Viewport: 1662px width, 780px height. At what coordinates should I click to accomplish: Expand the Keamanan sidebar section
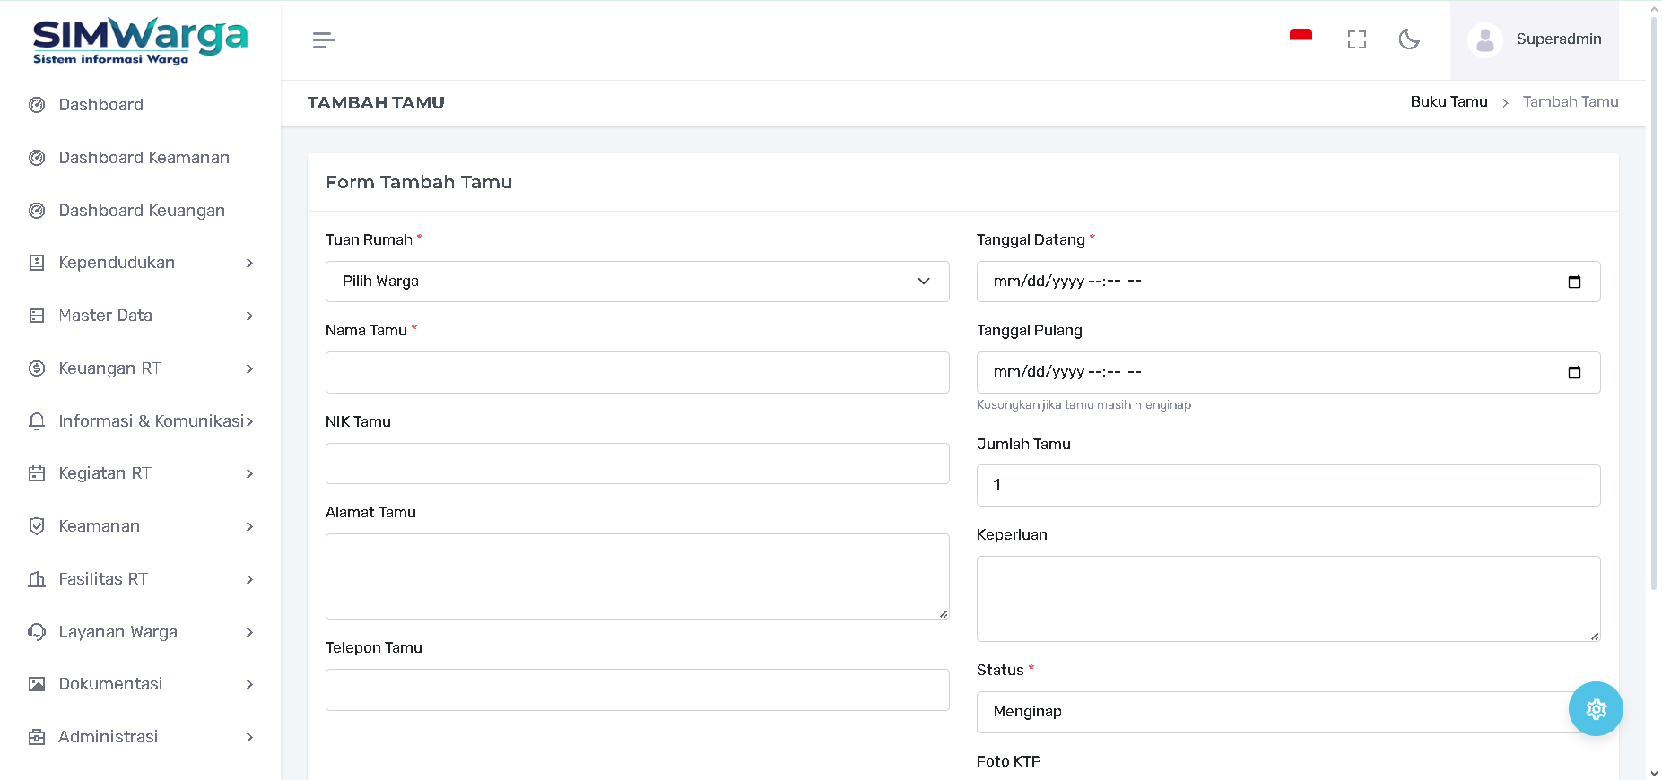pos(141,526)
